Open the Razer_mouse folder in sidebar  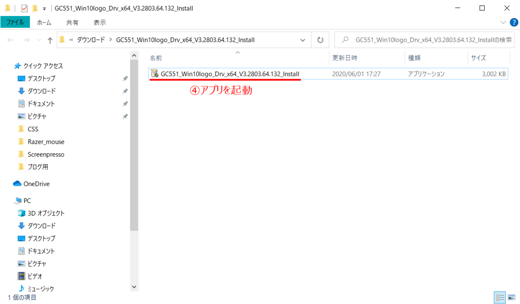click(46, 142)
